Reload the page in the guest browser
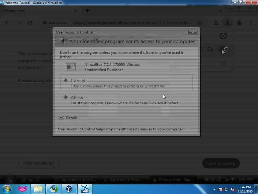 [30, 23]
